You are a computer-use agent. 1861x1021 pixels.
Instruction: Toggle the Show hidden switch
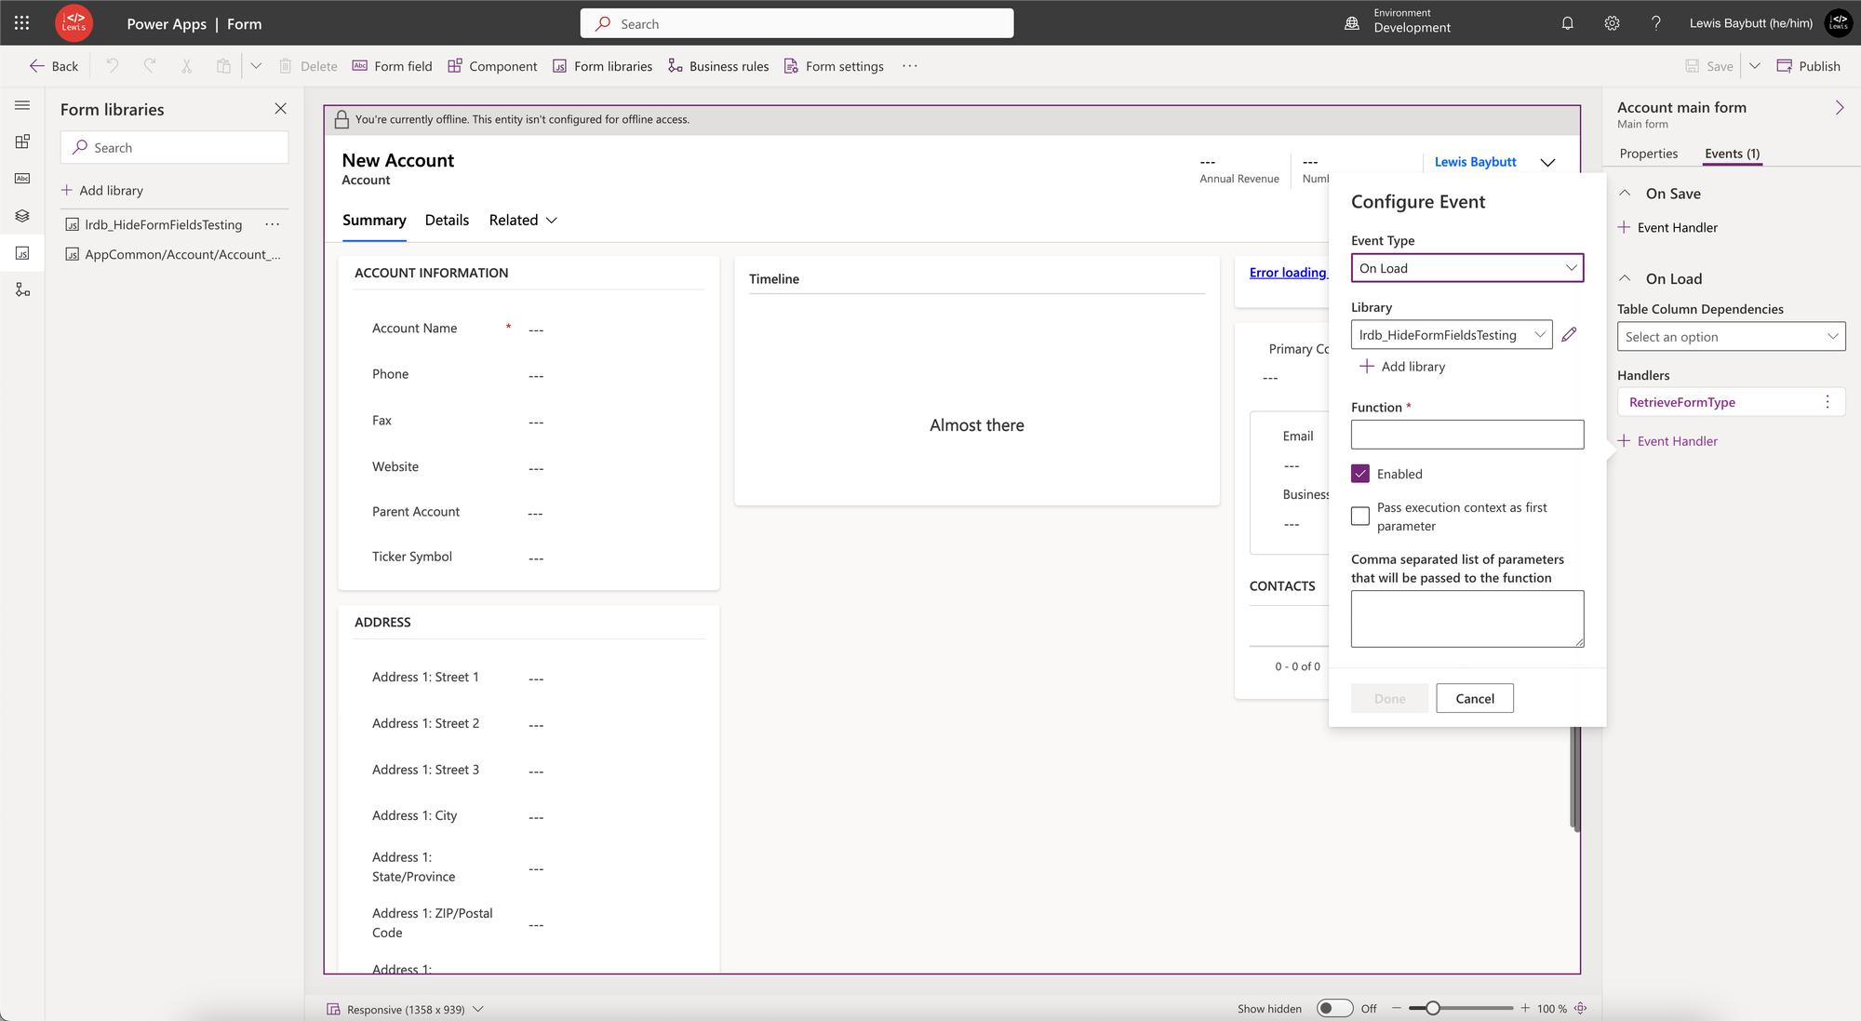[1334, 1008]
